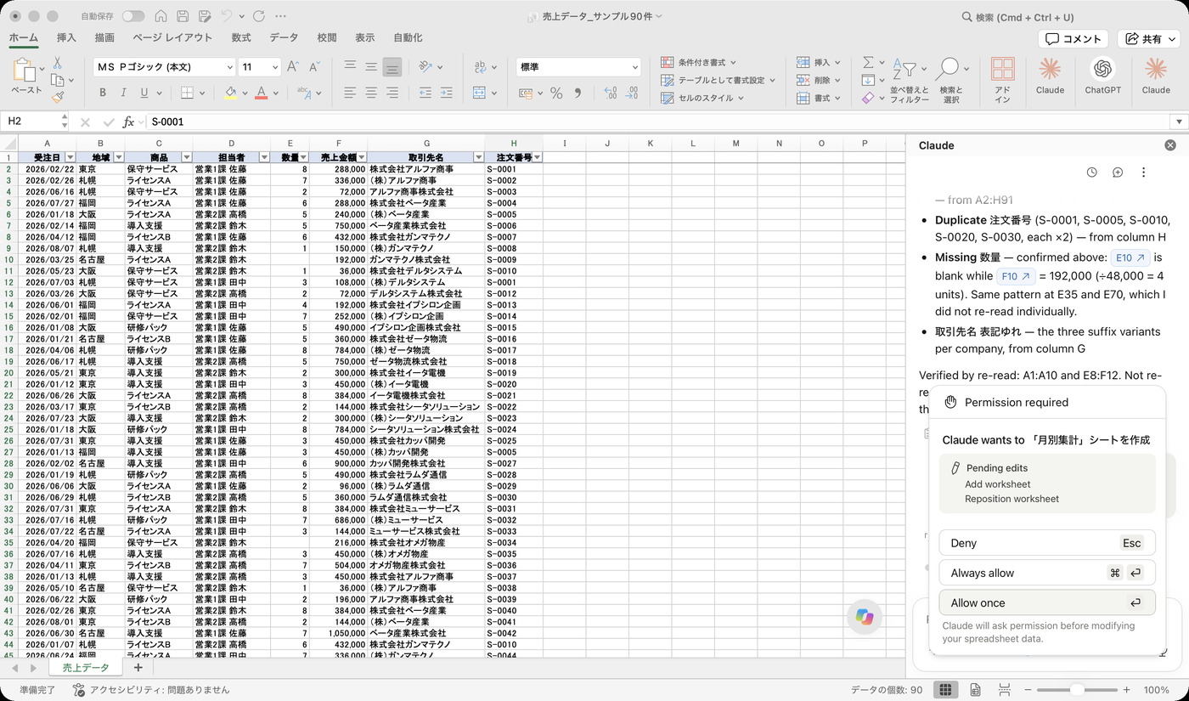The height and width of the screenshot is (701, 1189).
Task: Open the 挿入 ribbon tab
Action: point(66,38)
